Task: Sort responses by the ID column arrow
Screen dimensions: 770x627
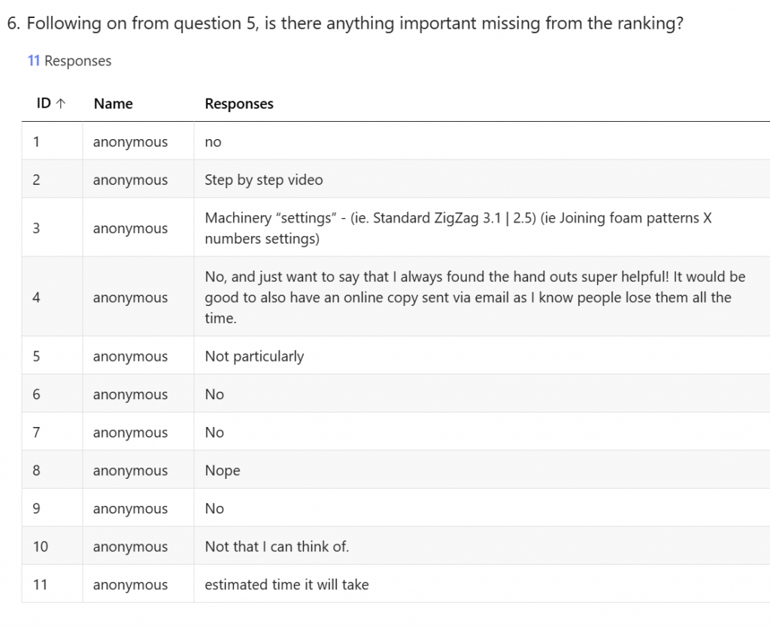Action: [61, 104]
